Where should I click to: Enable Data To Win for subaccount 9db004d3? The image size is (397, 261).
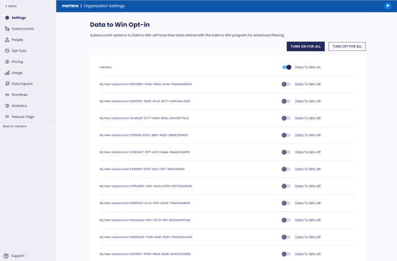point(286,237)
